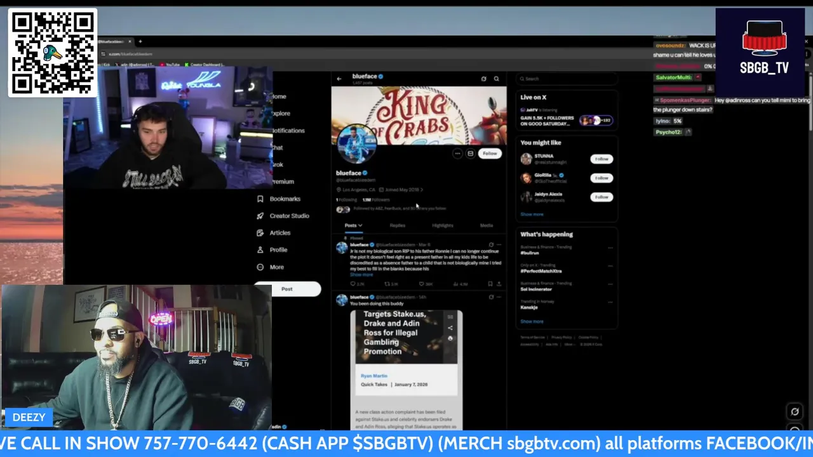Click Show more on pinned post text
The image size is (813, 457).
pyautogui.click(x=361, y=275)
